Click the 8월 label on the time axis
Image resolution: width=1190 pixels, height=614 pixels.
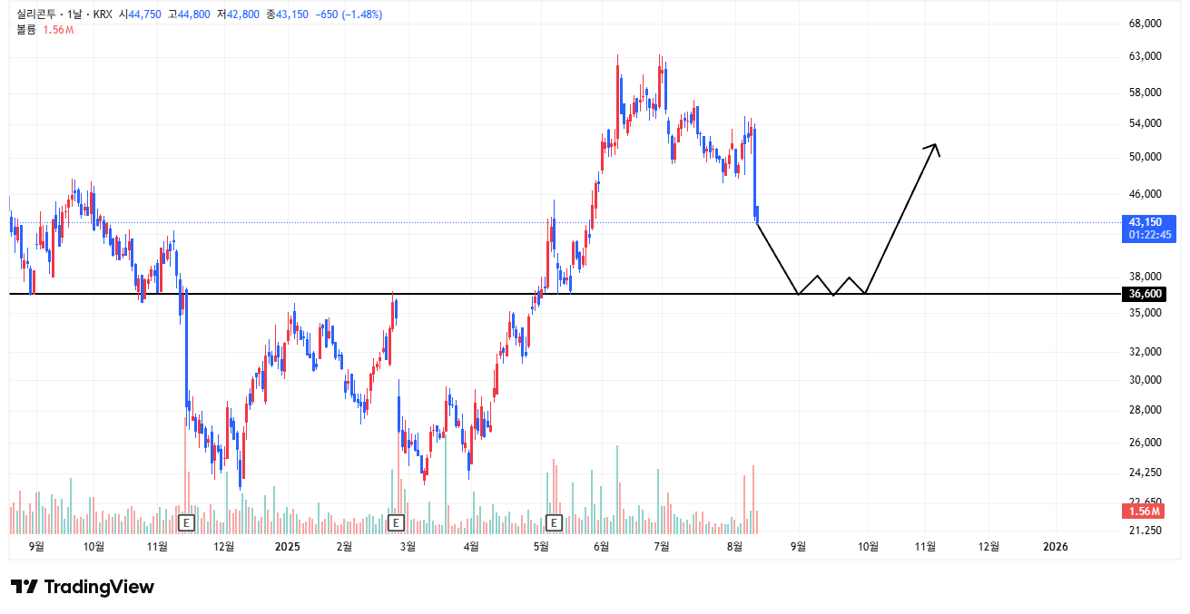[x=735, y=546]
